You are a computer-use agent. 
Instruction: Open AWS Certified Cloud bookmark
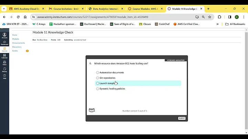(x=187, y=24)
